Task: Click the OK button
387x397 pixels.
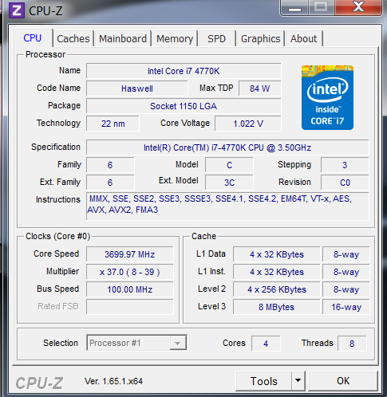Action: [x=343, y=381]
